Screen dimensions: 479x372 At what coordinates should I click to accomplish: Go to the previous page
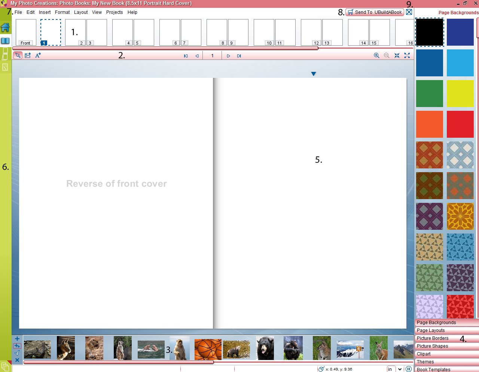click(x=197, y=56)
